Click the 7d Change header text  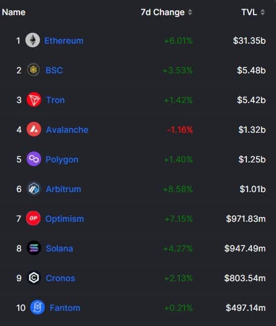point(163,12)
